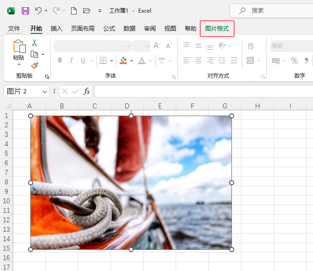313x271 pixels.
Task: Open the font name combo box
Action: pyautogui.click(x=93, y=46)
